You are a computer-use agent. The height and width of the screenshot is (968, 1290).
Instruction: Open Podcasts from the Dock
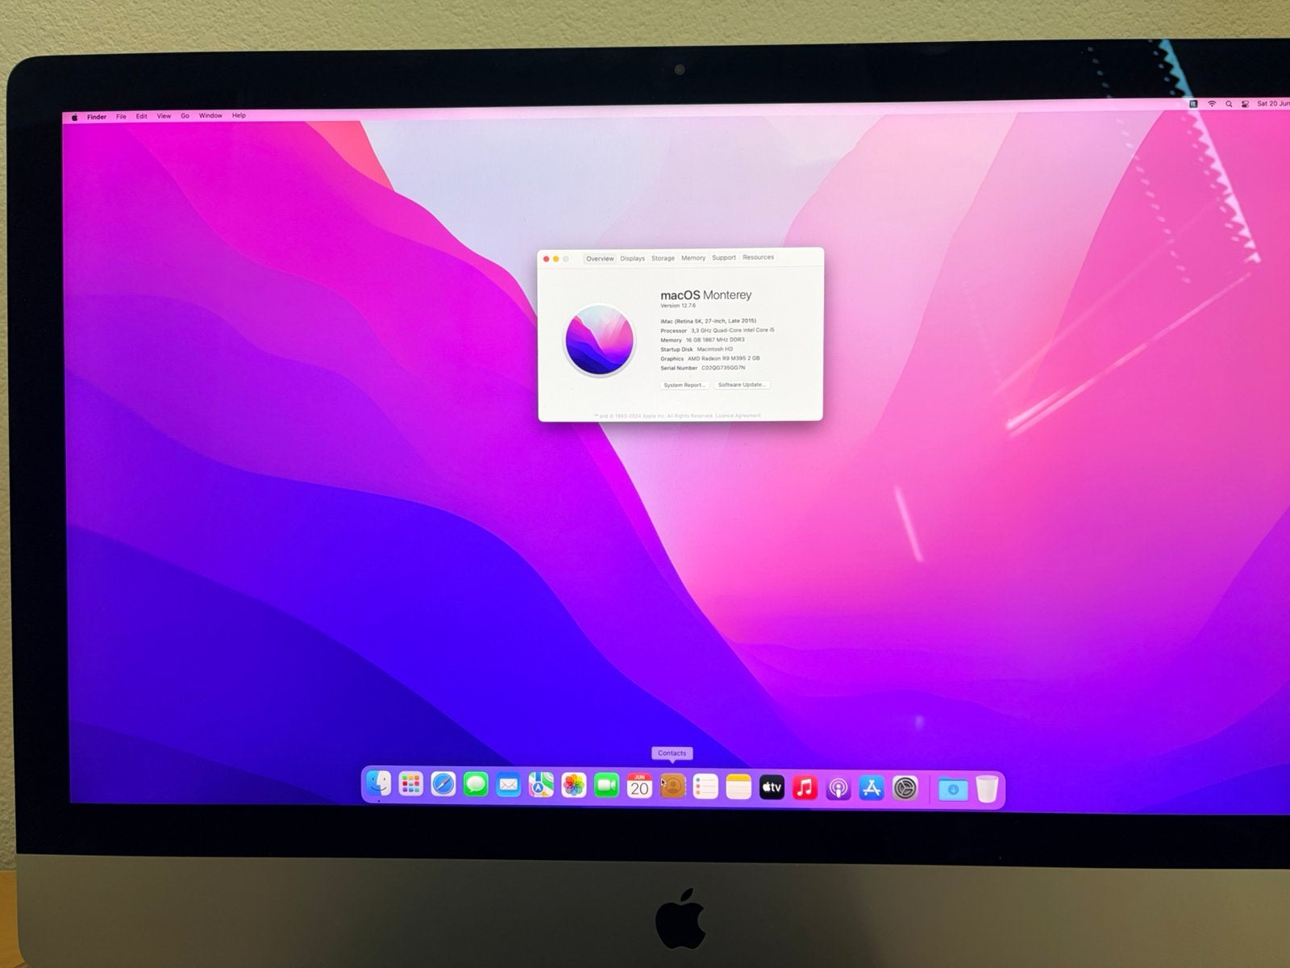(x=838, y=788)
